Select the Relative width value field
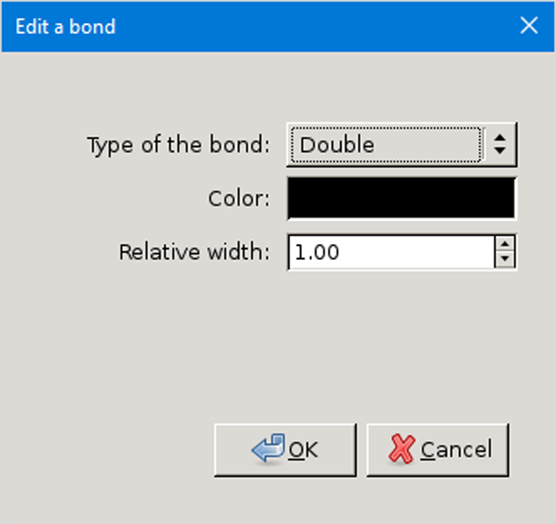The image size is (556, 524). (x=389, y=252)
